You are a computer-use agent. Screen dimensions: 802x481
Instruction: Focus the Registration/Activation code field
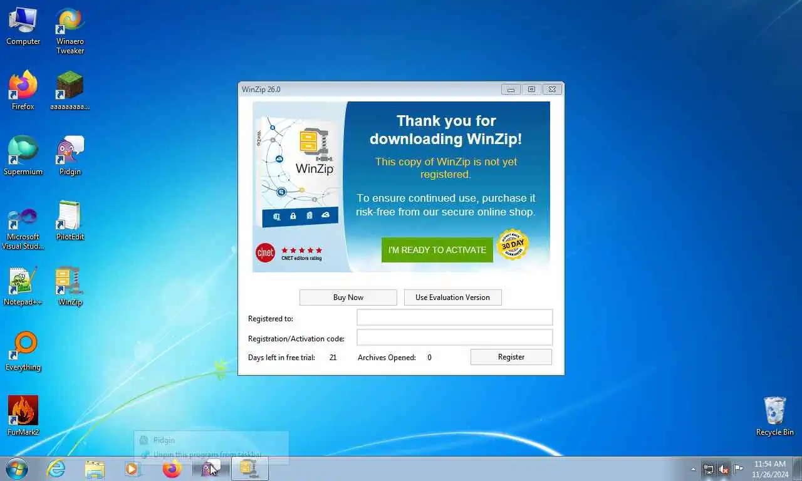455,338
